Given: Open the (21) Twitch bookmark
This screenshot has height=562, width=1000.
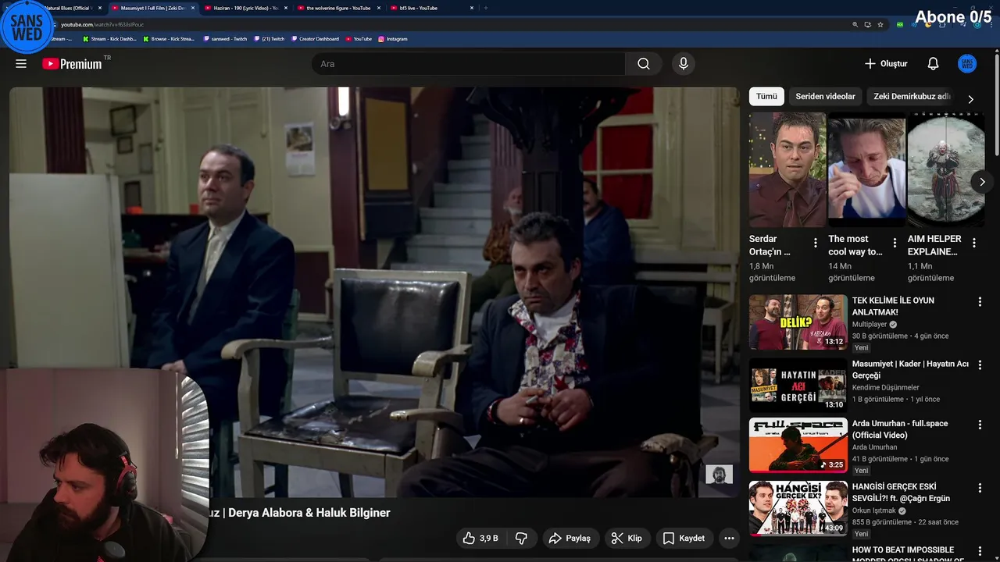Looking at the screenshot, I should 269,39.
